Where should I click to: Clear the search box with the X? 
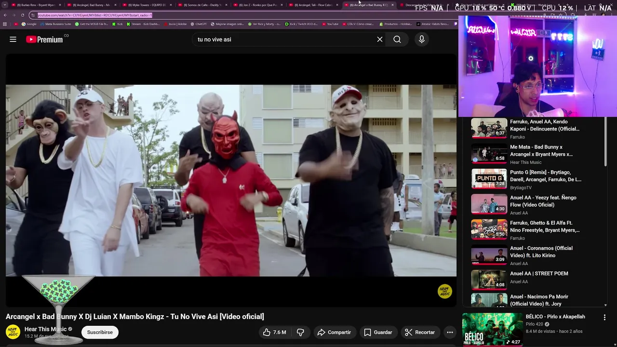pos(380,40)
